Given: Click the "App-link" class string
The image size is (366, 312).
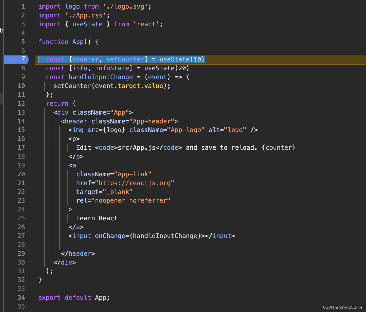Looking at the screenshot, I should 133,174.
